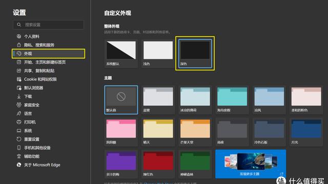The height and width of the screenshot is (184, 328).
Task: Apply the pale pink 柔和的粉色 theme
Action: tap(306, 100)
